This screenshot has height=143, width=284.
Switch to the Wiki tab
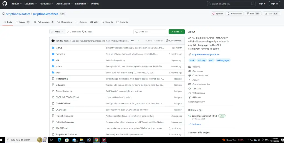94,22
